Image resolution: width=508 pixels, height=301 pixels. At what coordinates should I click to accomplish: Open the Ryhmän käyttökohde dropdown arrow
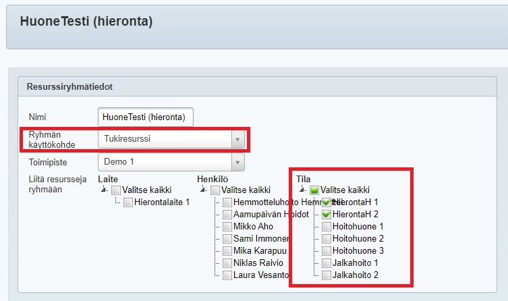237,140
